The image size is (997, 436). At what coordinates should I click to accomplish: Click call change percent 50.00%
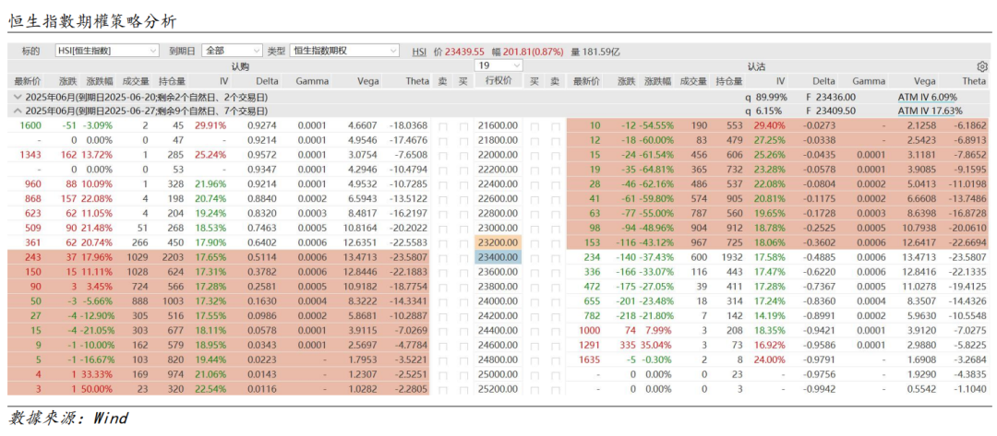(x=96, y=388)
